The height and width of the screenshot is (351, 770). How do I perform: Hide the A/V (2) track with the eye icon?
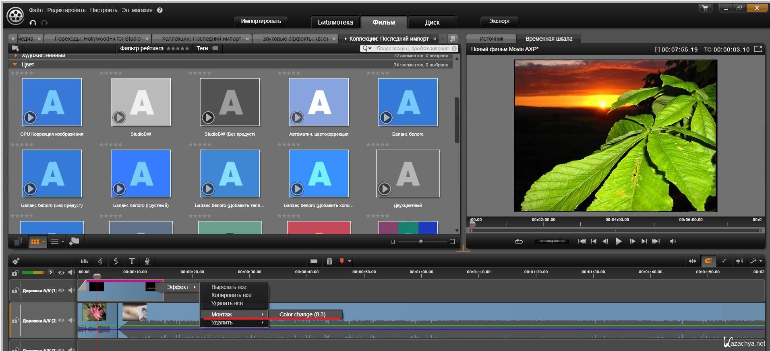[x=61, y=320]
